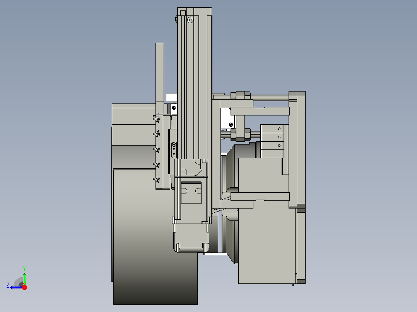Click the green Y axis arrow of the triad

tap(24, 279)
